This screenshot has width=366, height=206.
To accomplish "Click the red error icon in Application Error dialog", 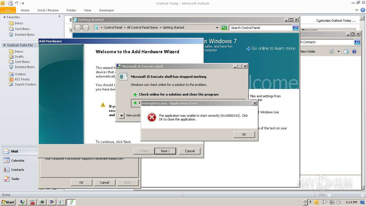I will [152, 117].
